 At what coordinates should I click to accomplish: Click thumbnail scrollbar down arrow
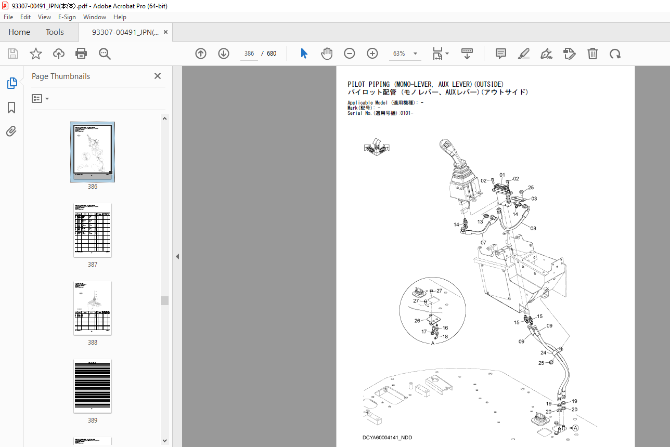click(165, 441)
